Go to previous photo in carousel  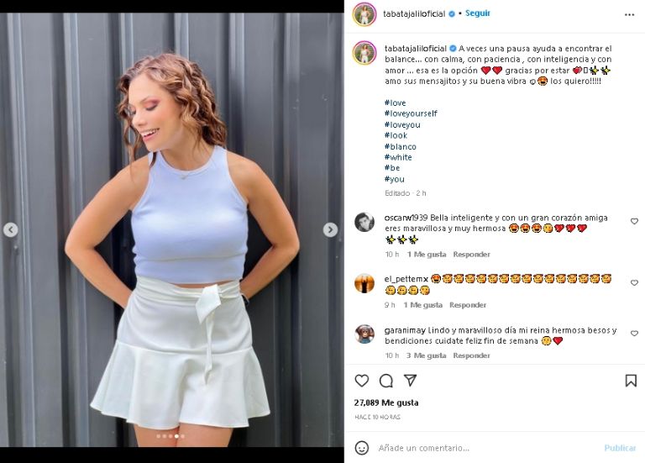11,229
